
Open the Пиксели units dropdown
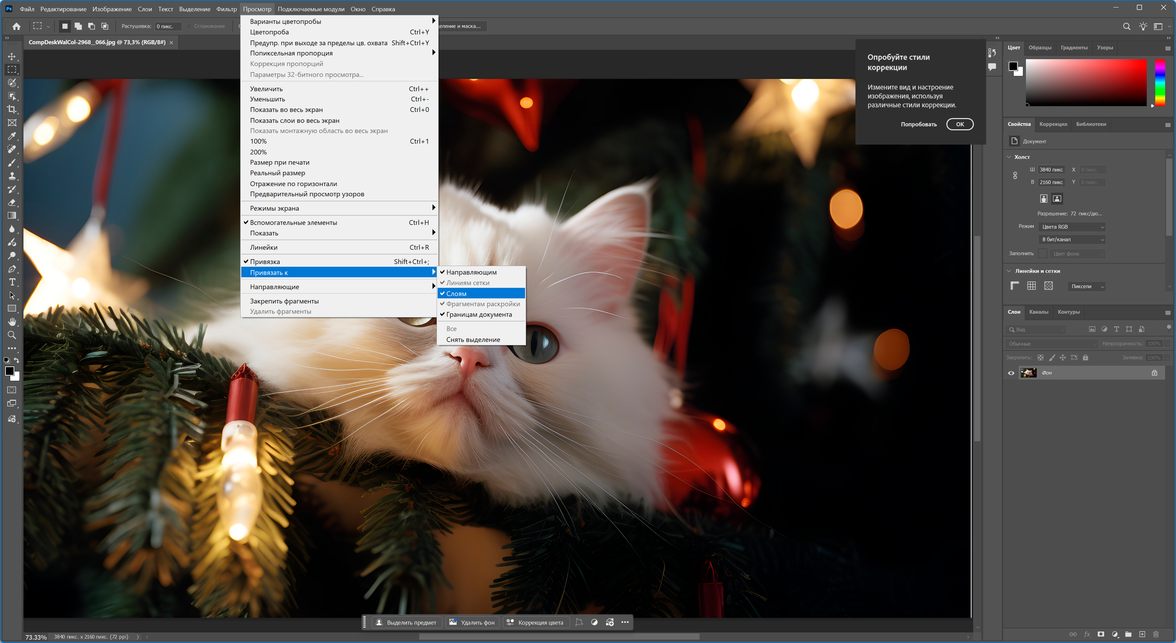point(1087,286)
